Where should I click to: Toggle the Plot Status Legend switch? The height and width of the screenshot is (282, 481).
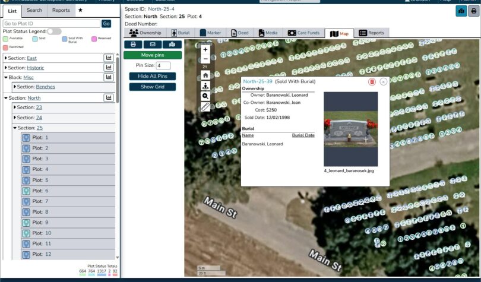pyautogui.click(x=54, y=31)
